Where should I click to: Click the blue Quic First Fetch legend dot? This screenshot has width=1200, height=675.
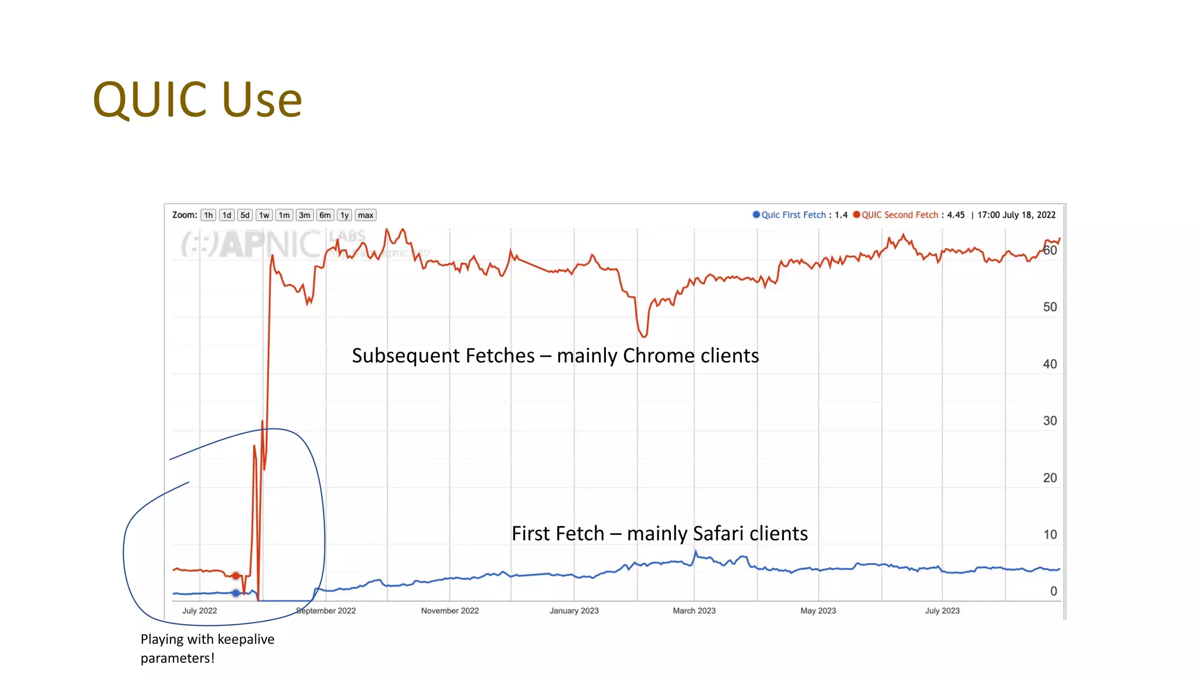pos(756,214)
